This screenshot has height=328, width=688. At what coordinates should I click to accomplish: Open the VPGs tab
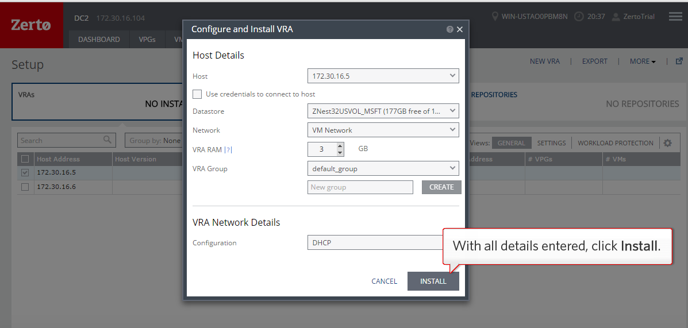click(x=147, y=40)
